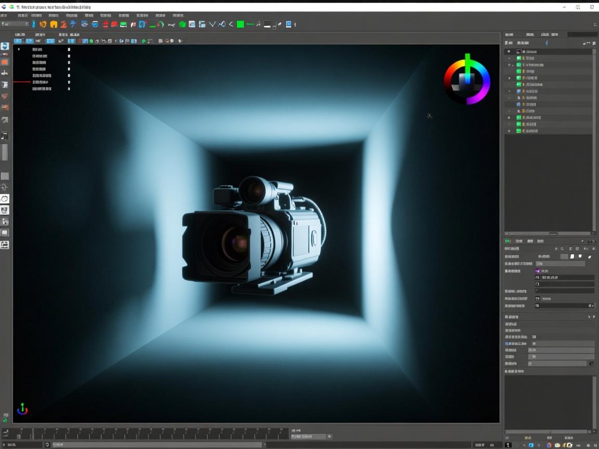Viewport: 599px width, 449px height.
Task: Click the blue camera object icon in the object list
Action: (x=518, y=91)
